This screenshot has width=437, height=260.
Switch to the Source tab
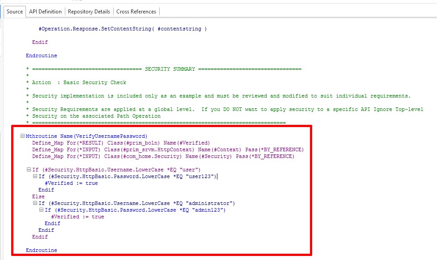[x=15, y=12]
